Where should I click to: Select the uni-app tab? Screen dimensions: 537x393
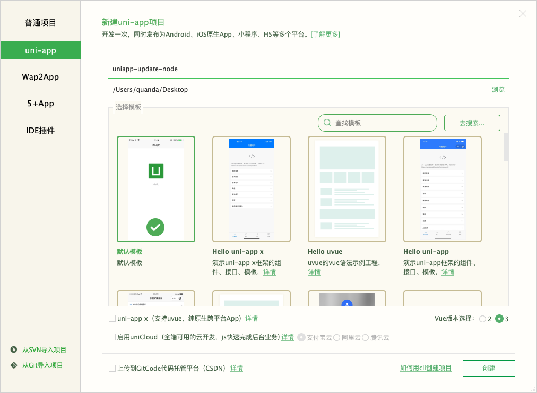[x=40, y=50]
